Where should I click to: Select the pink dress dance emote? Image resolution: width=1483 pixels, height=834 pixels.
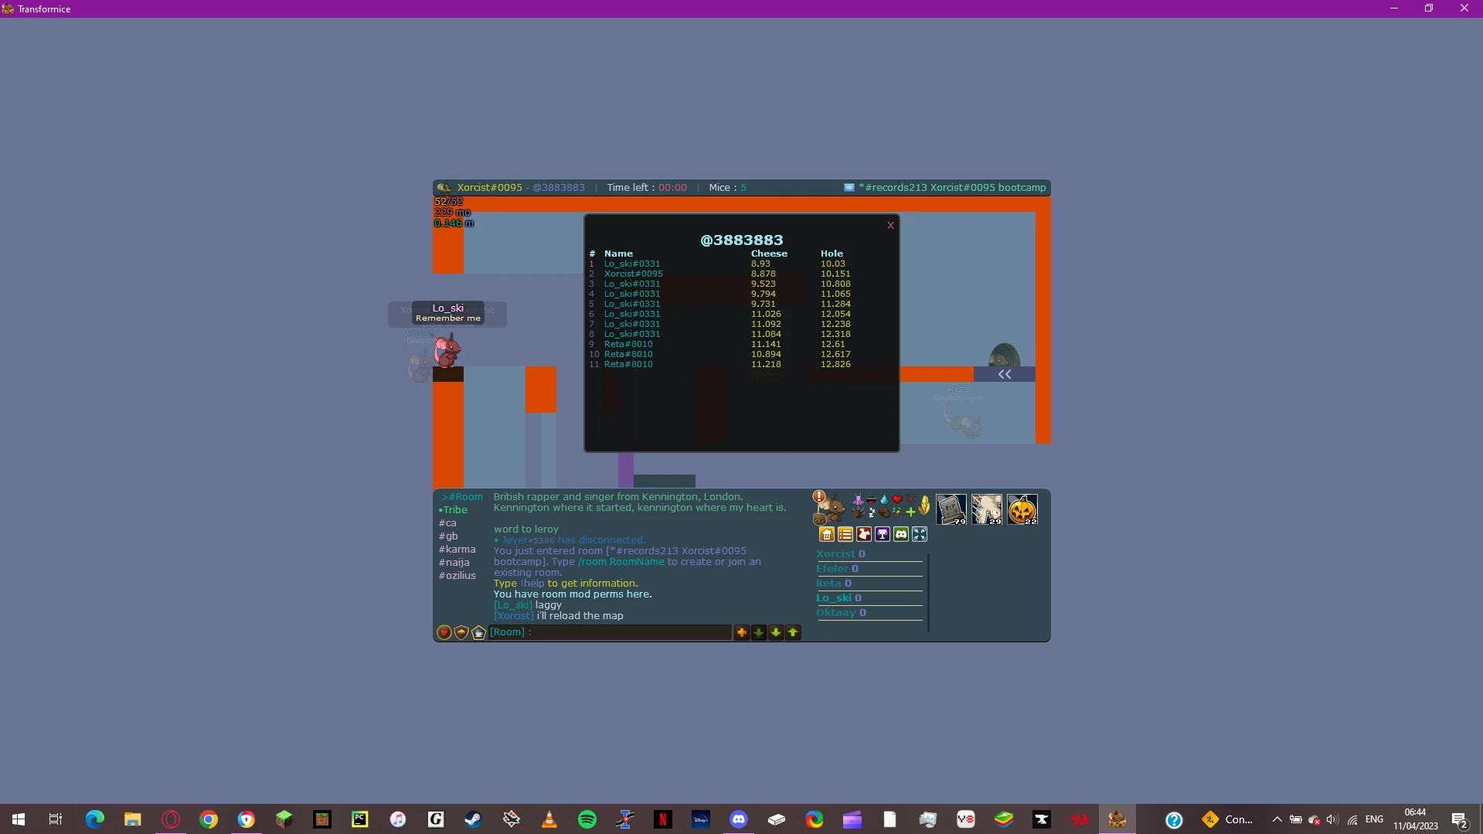(858, 499)
